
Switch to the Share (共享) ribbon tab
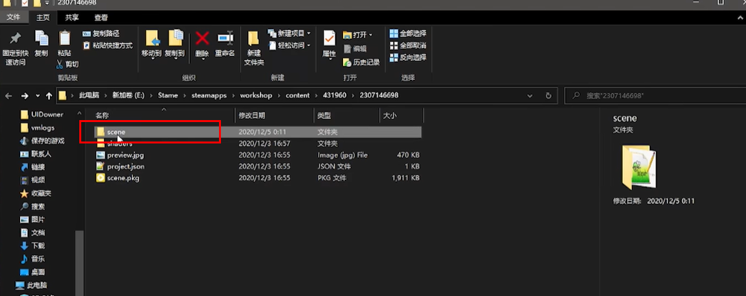point(71,18)
